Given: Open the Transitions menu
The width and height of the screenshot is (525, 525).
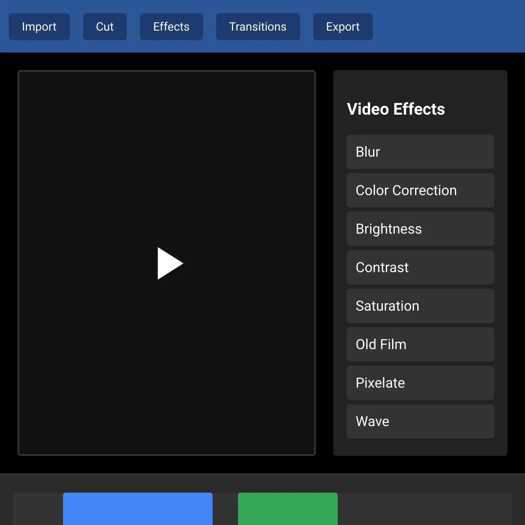Looking at the screenshot, I should [258, 27].
